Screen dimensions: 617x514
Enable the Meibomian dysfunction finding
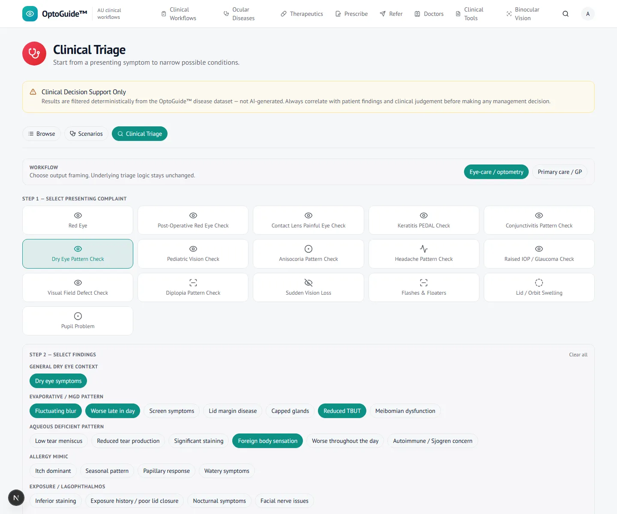(405, 411)
